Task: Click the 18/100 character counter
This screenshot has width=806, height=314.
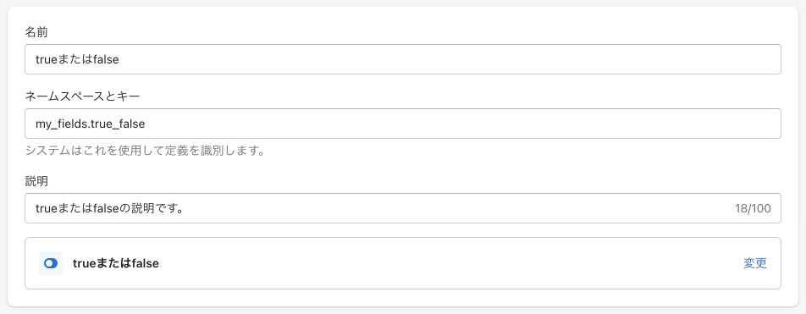Action: point(753,208)
